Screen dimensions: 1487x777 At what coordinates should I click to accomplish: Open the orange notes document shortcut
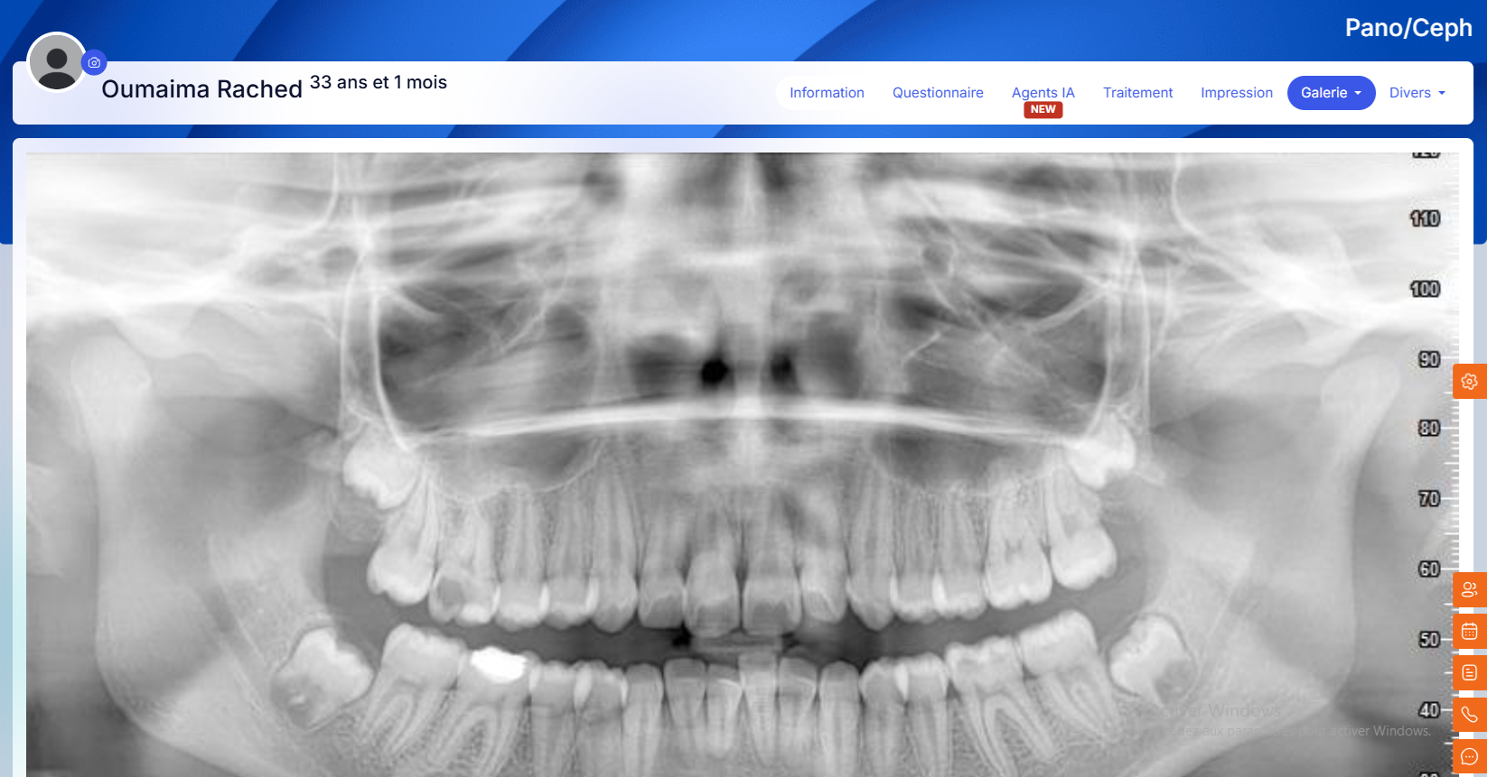click(x=1469, y=673)
